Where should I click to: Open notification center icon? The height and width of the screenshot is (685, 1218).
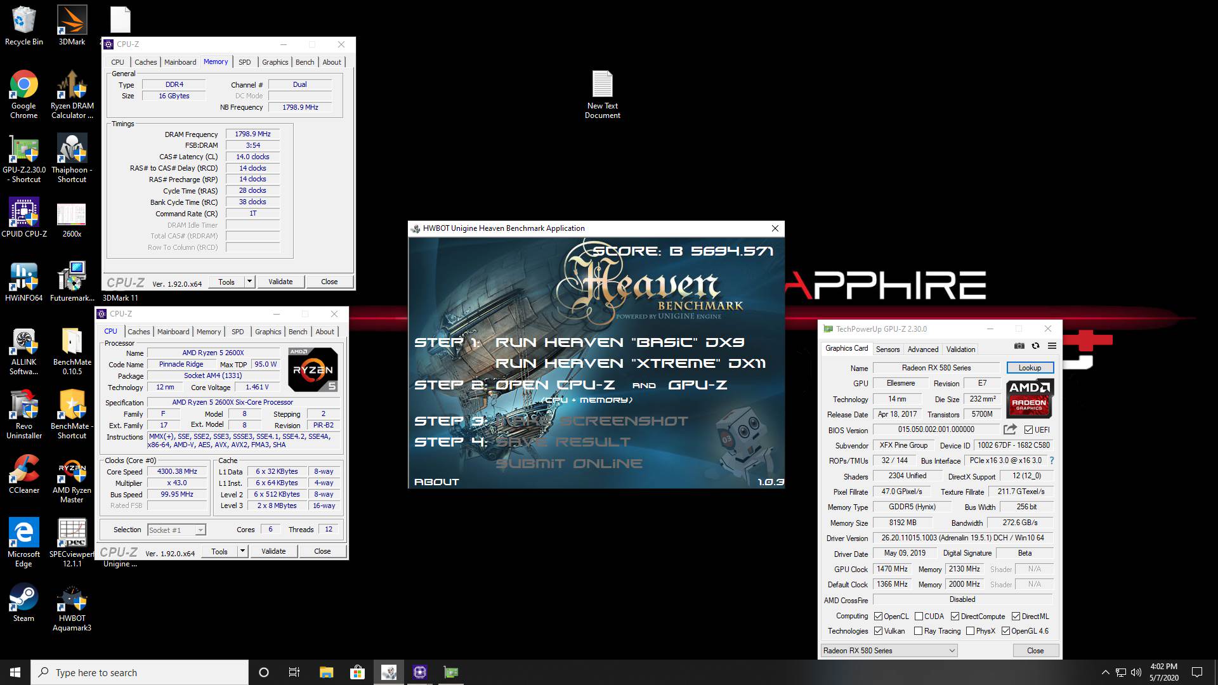(1197, 672)
